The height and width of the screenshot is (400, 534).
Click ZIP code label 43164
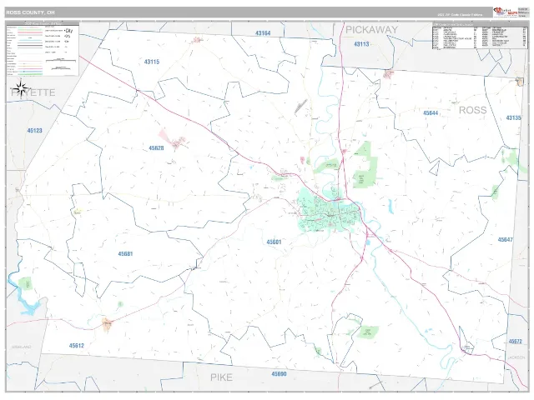[263, 33]
